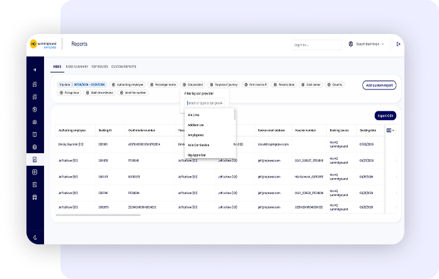The height and width of the screenshot is (279, 439).
Task: Open the table column chooser icon
Action: (391, 130)
